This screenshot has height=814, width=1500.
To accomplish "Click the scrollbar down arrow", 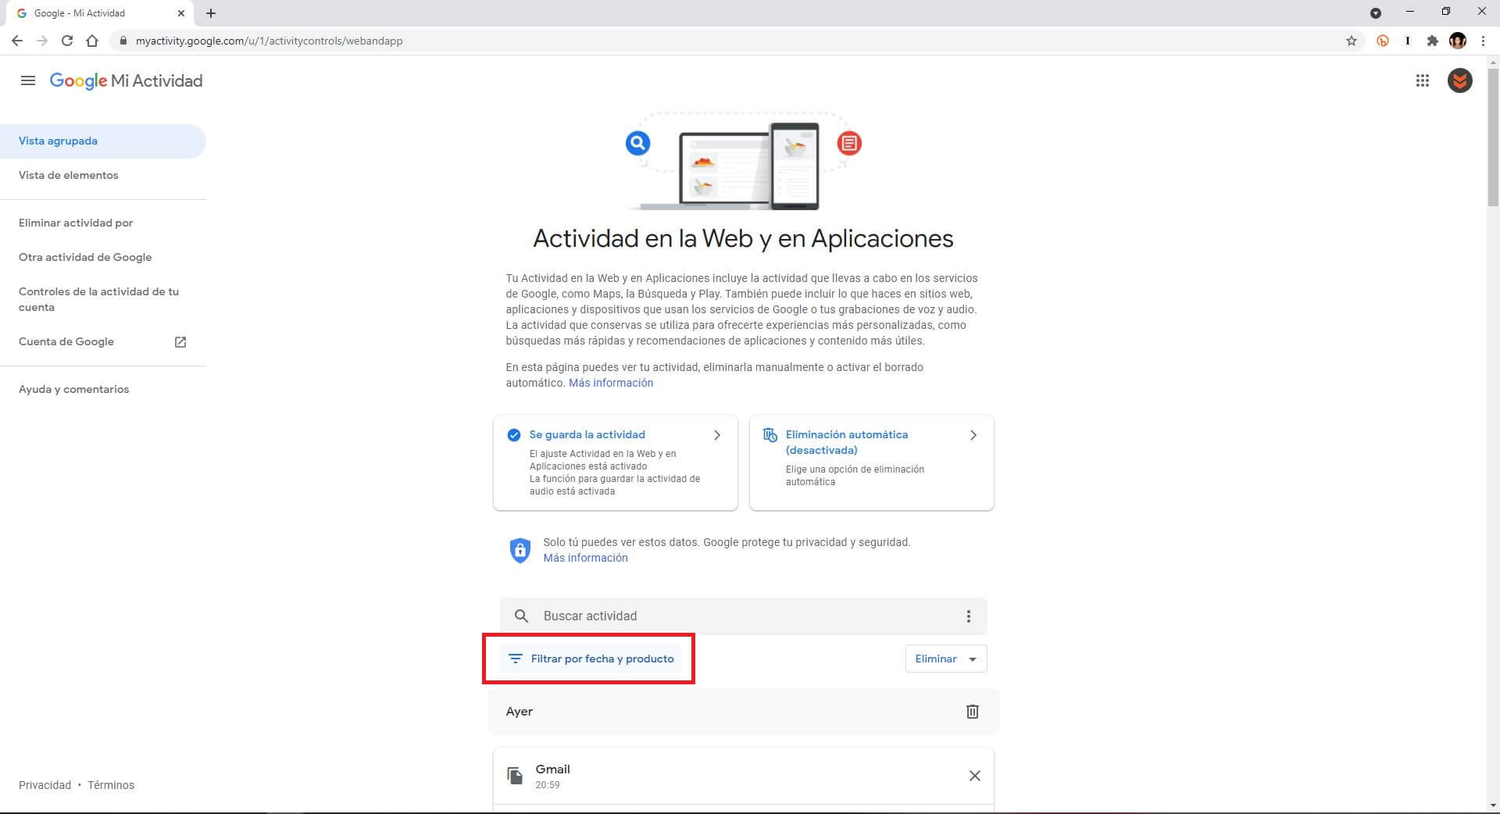I will pos(1493,805).
